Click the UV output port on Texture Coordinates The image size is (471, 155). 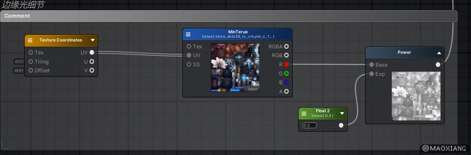coord(91,53)
